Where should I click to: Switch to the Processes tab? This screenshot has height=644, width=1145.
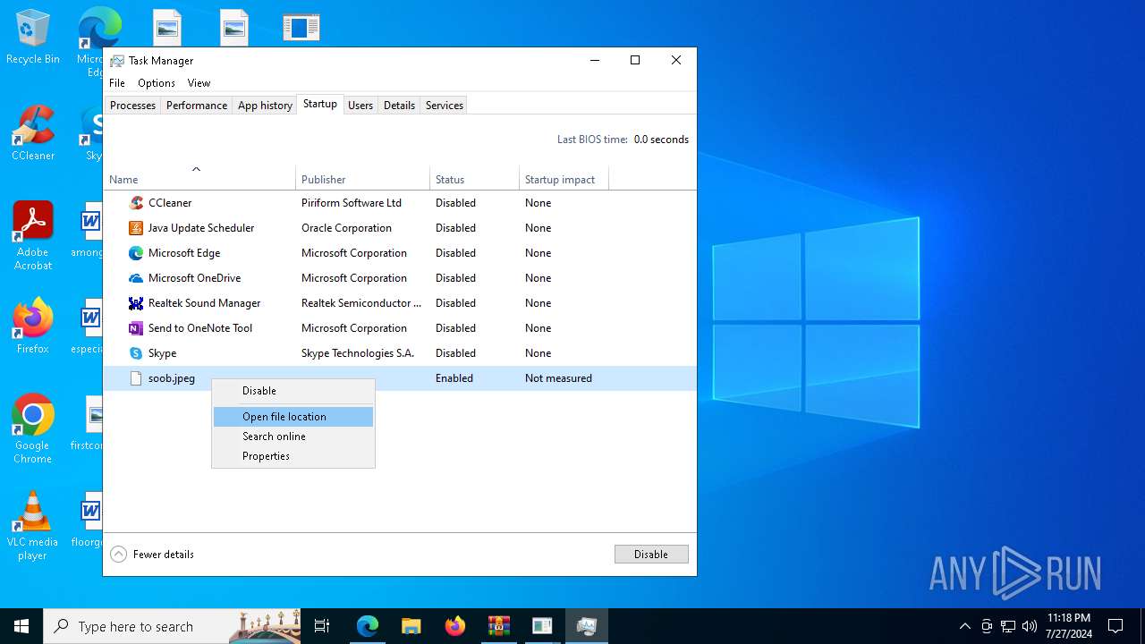tap(132, 106)
